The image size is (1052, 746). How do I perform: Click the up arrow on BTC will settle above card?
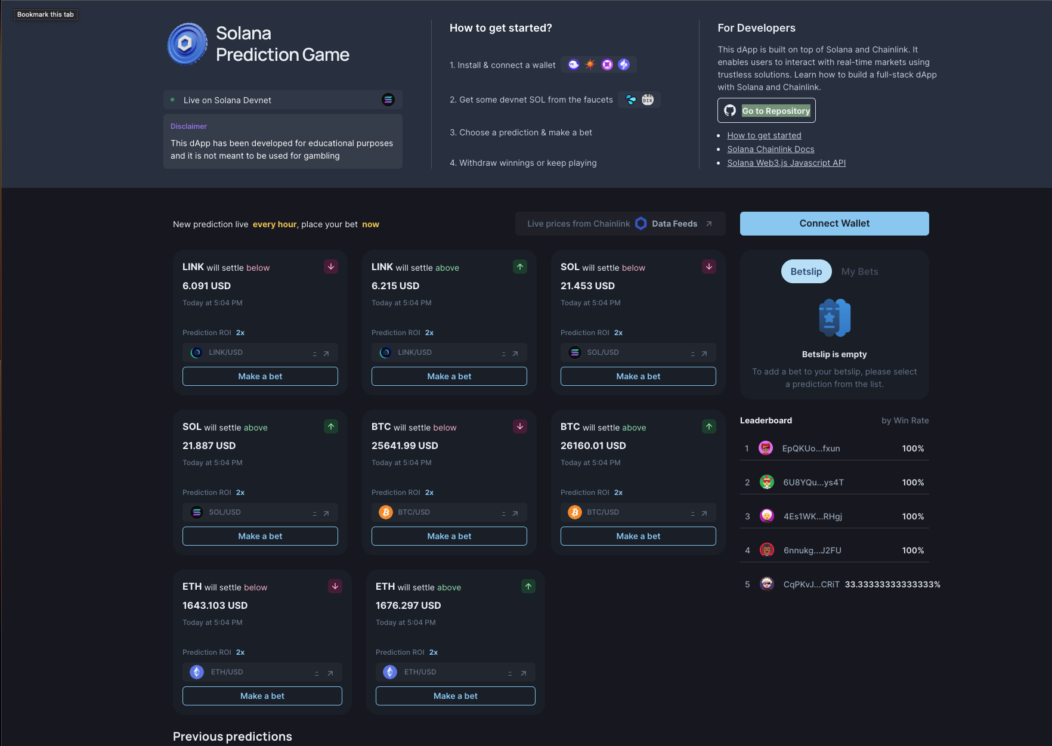coord(708,426)
